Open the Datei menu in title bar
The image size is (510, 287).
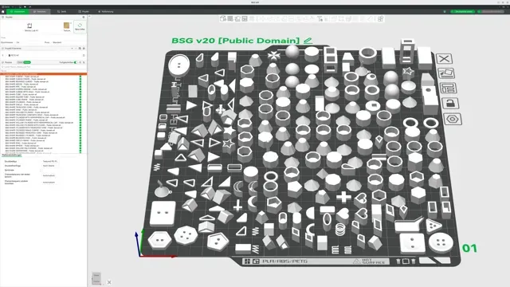tap(6, 7)
